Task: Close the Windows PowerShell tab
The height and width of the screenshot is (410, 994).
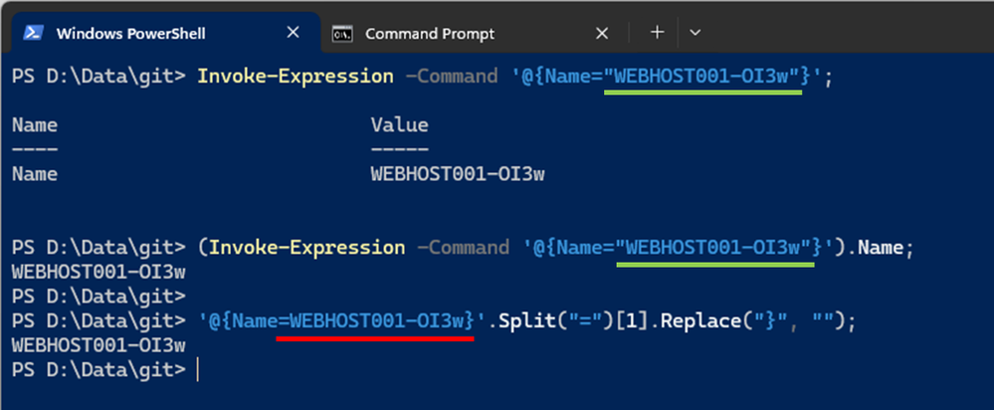Action: 293,33
